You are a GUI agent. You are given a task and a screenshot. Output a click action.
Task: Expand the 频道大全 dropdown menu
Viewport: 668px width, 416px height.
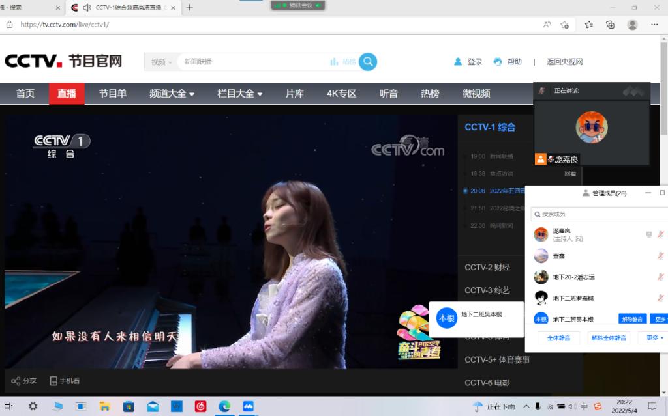click(x=172, y=94)
